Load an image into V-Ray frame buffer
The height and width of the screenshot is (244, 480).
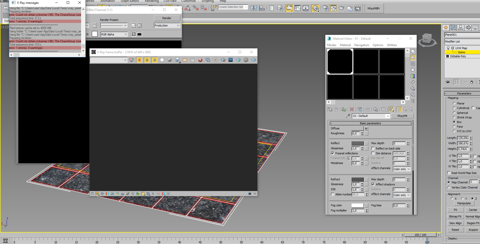(x=185, y=60)
